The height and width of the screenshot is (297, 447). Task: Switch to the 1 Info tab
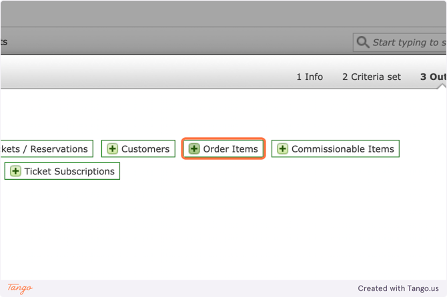click(310, 77)
